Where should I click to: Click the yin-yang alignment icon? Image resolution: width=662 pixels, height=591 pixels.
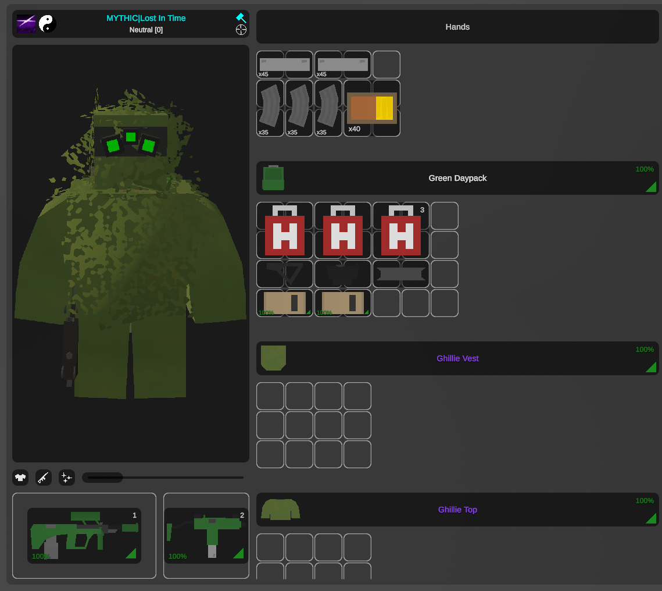point(47,24)
